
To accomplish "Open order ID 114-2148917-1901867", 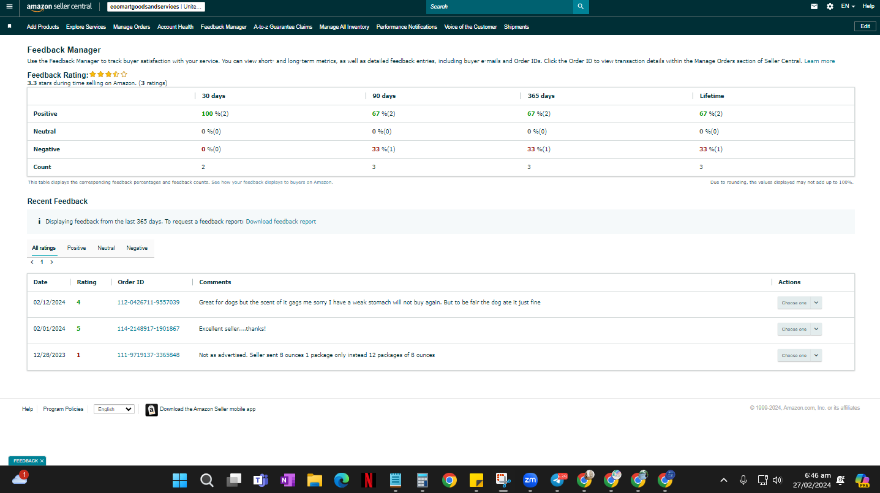I will point(148,329).
